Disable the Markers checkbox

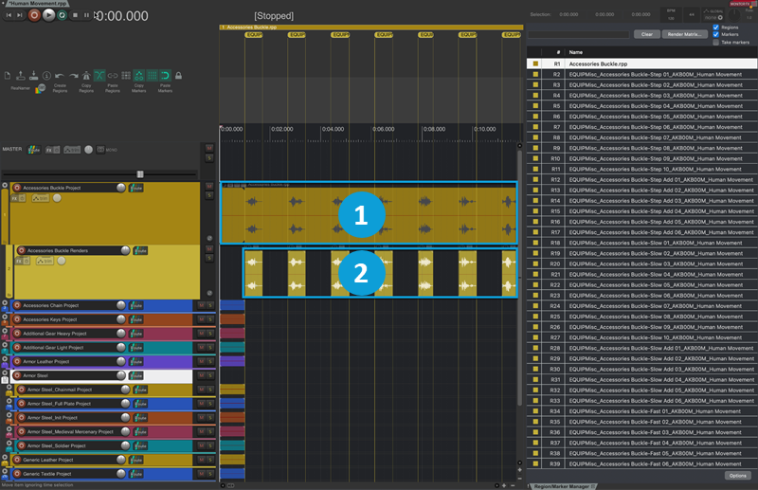(715, 35)
